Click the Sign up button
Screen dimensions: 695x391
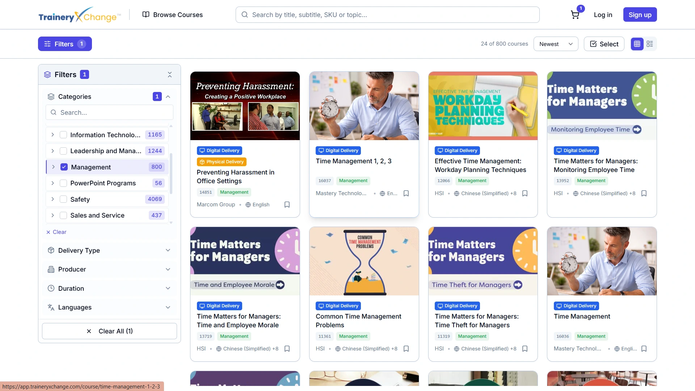(640, 15)
